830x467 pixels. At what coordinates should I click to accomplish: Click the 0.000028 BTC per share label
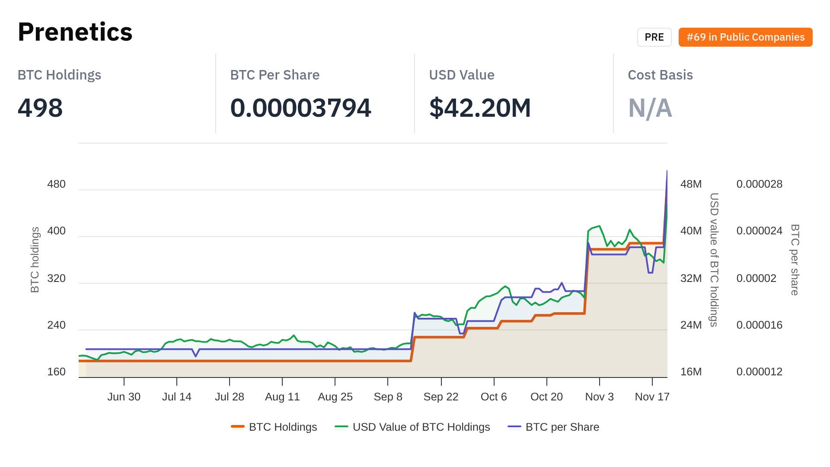(x=759, y=184)
